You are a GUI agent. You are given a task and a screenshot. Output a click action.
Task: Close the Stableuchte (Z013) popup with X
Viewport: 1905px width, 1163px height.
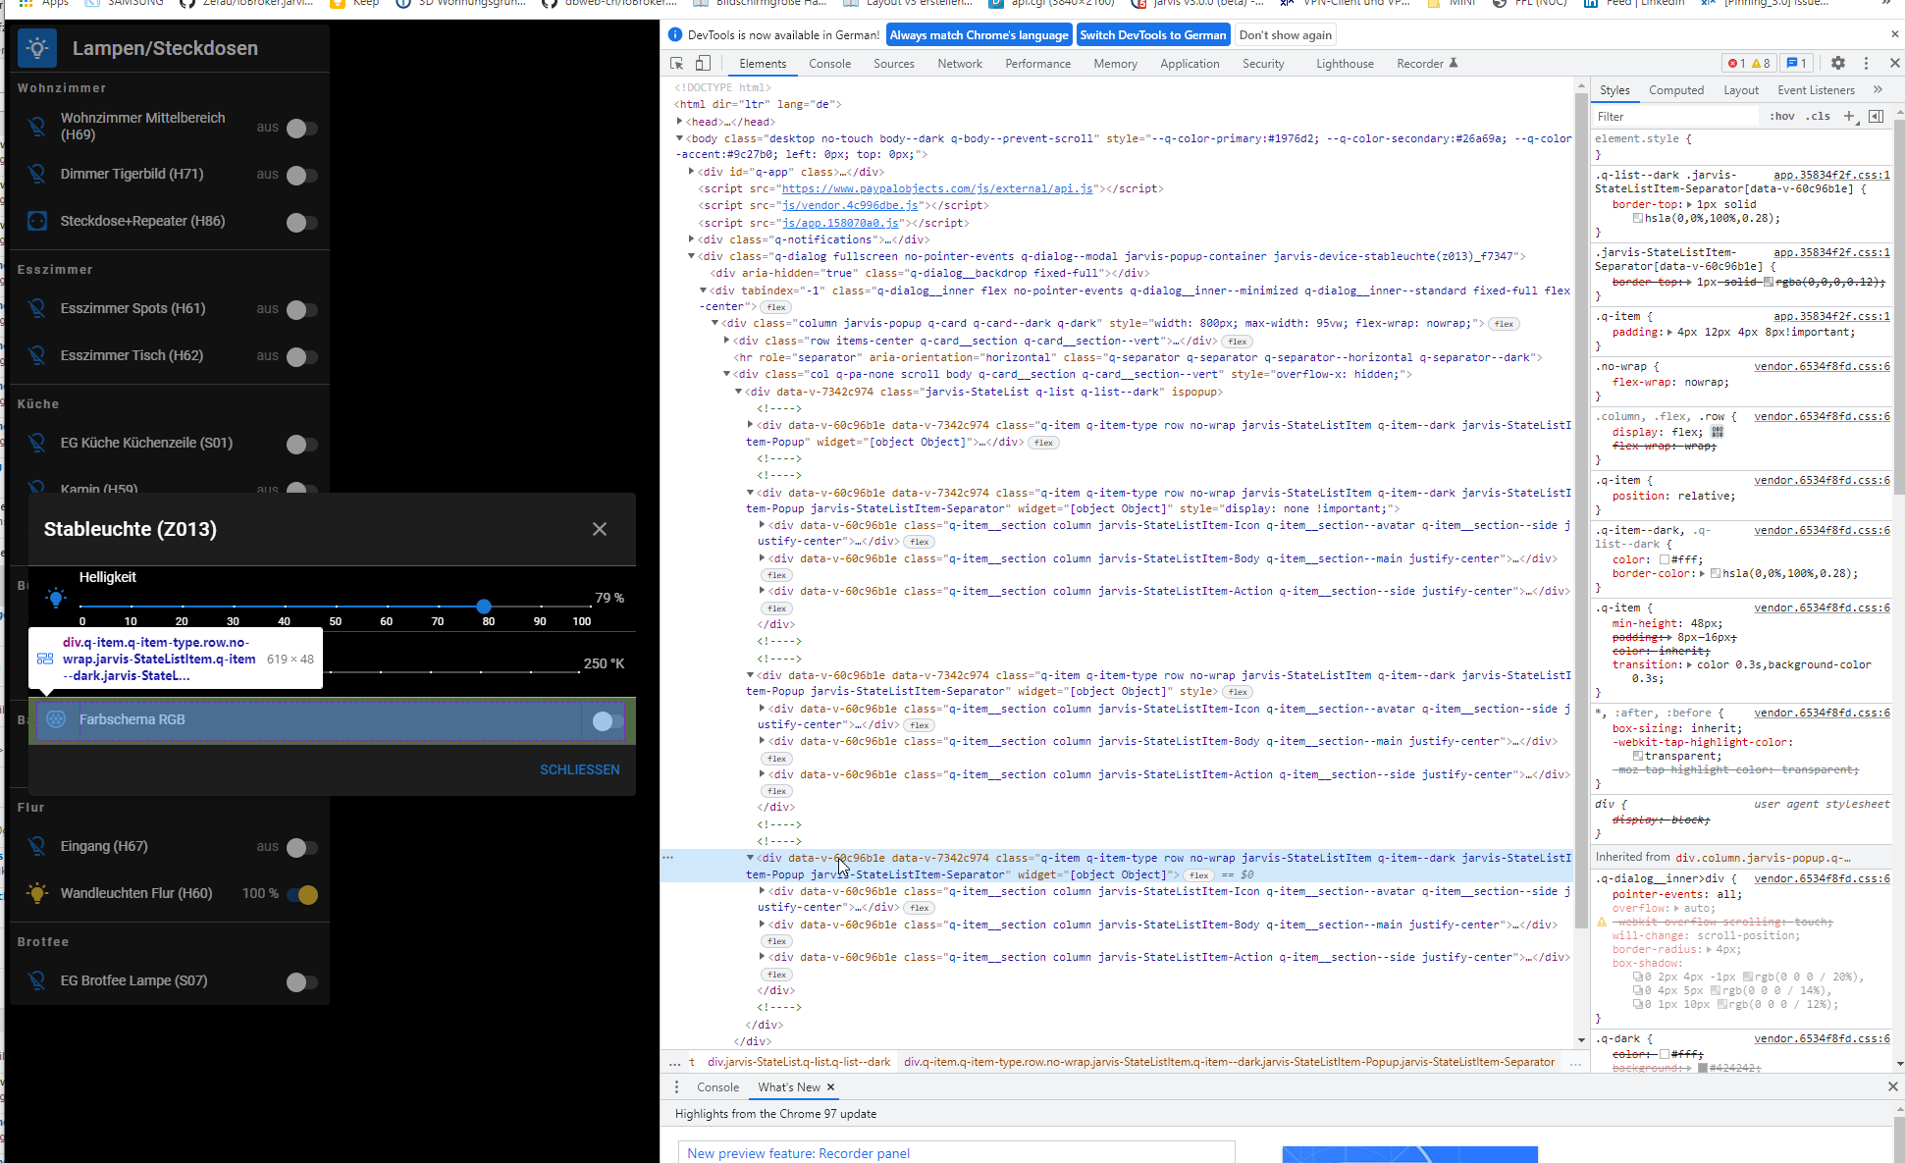point(600,529)
